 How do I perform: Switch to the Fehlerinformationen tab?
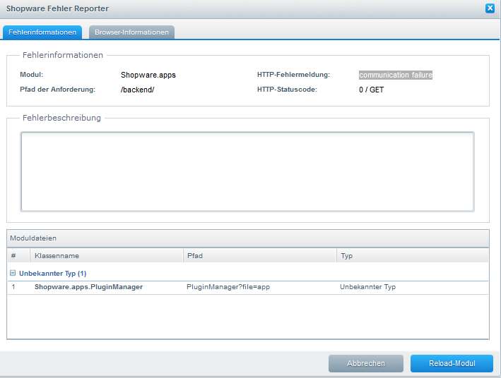click(x=42, y=32)
